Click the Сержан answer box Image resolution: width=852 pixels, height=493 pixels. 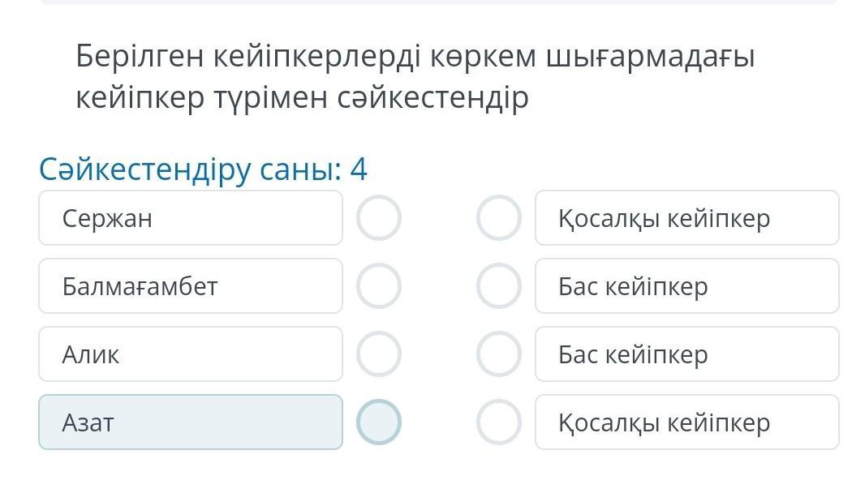[191, 218]
